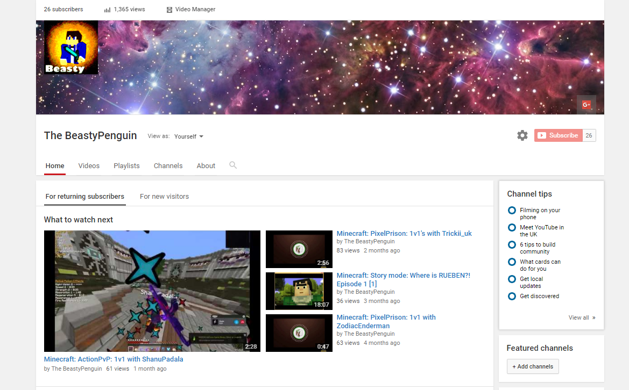The image size is (629, 390).
Task: Click the Channel tips heading
Action: pyautogui.click(x=529, y=194)
